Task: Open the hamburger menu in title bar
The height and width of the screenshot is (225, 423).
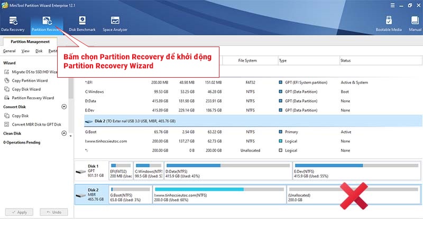Action: point(392,5)
